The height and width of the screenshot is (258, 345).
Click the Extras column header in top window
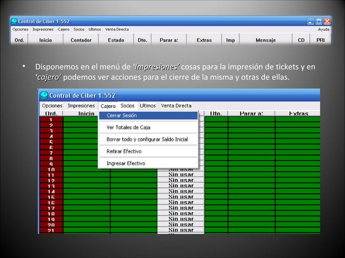[204, 40]
